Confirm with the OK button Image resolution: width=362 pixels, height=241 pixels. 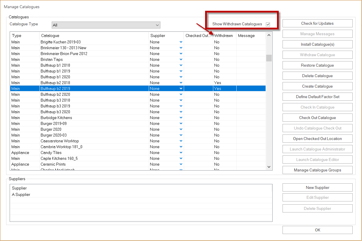click(x=317, y=230)
